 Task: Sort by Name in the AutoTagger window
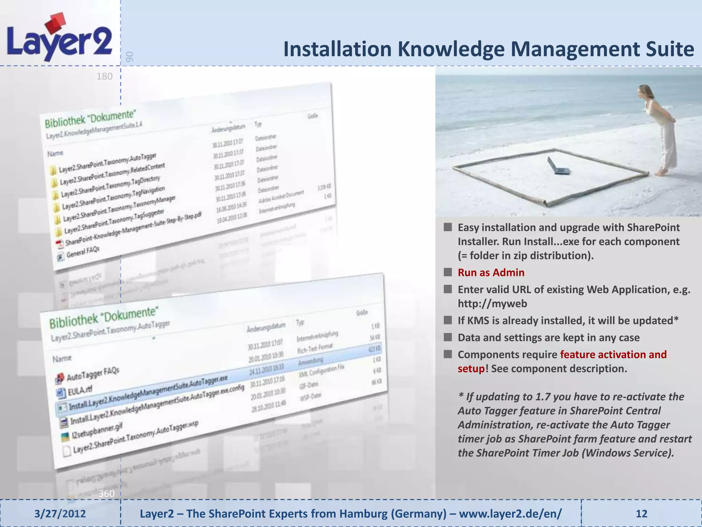(62, 359)
